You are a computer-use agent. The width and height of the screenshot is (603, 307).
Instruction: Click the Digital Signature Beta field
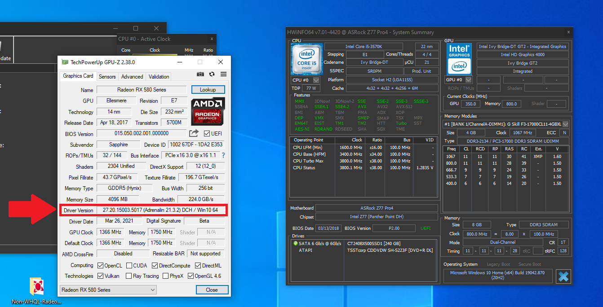[x=204, y=221]
